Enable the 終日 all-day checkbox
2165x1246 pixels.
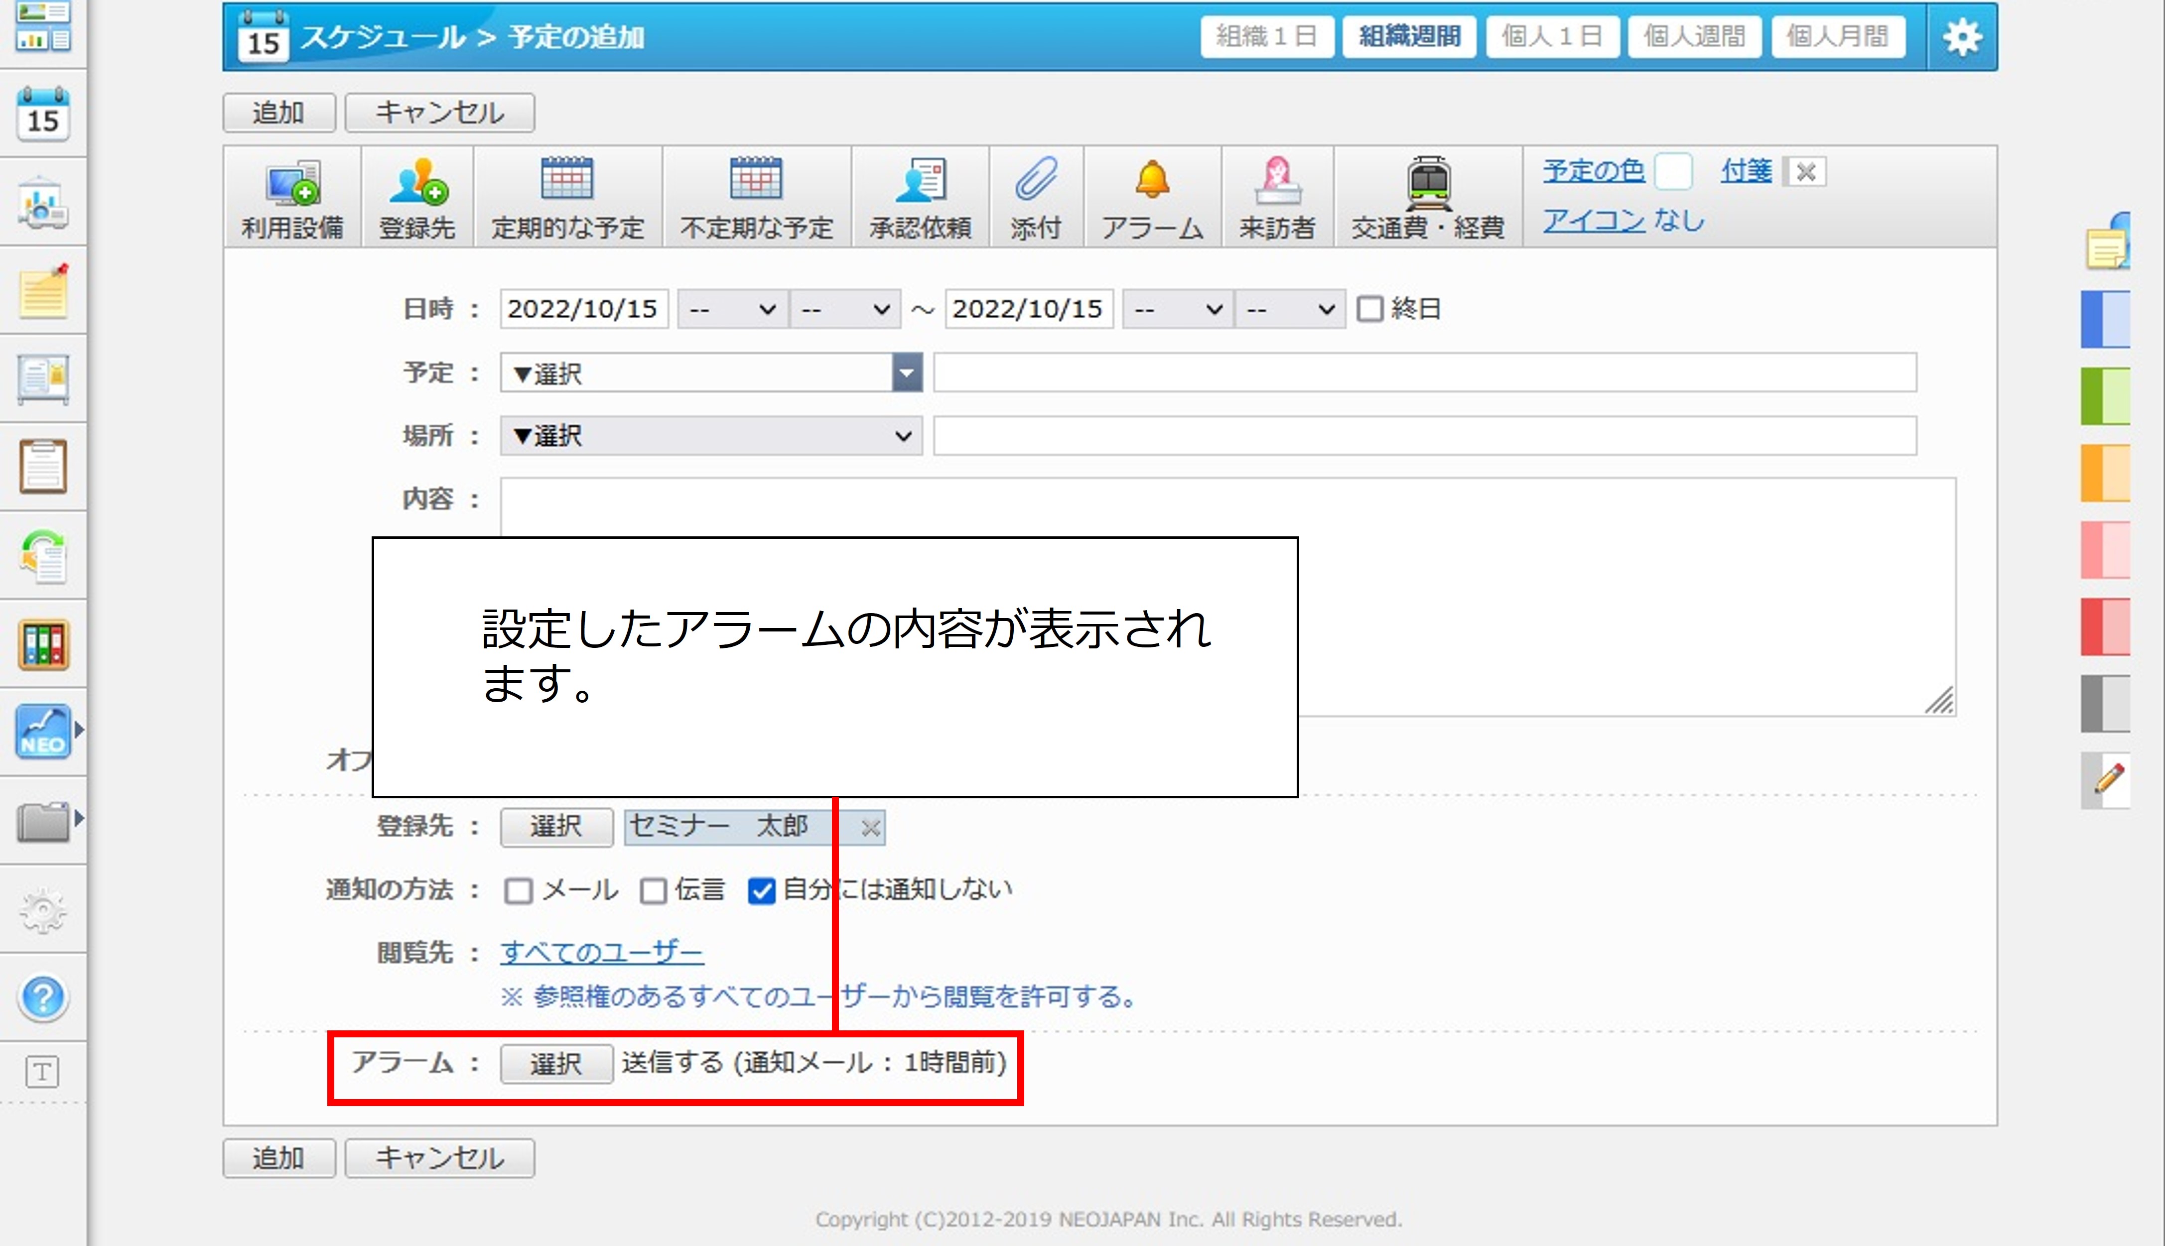(x=1370, y=309)
